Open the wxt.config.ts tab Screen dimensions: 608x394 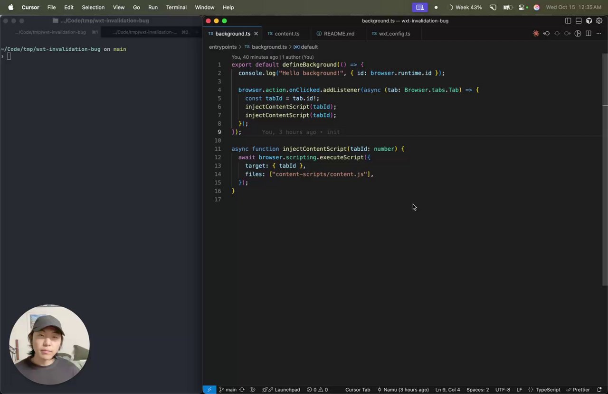[x=394, y=34]
